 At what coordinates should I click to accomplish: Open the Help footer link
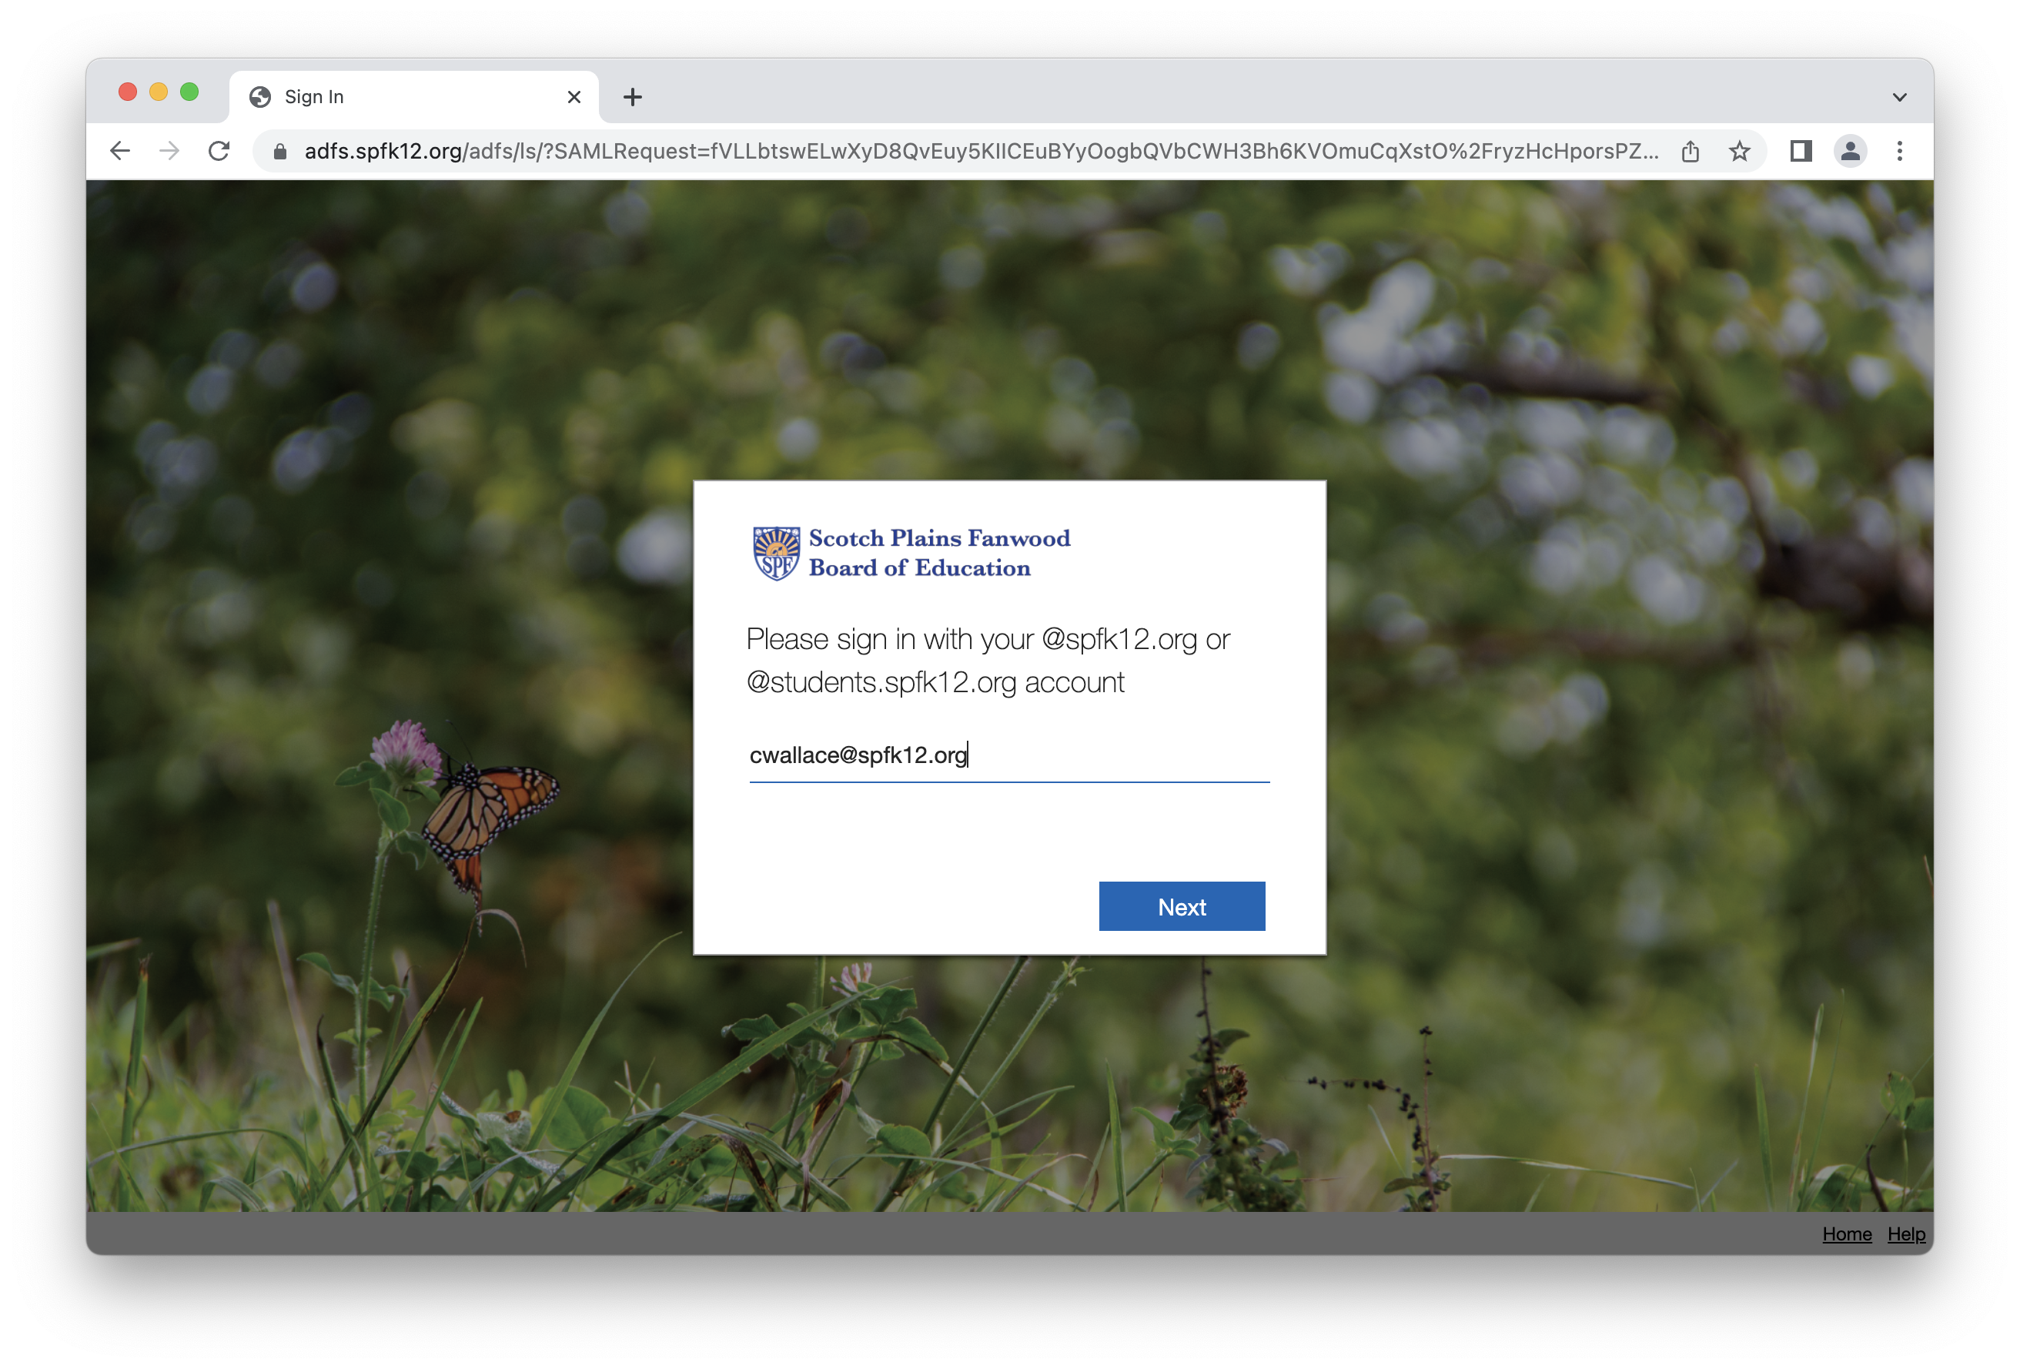tap(1905, 1233)
